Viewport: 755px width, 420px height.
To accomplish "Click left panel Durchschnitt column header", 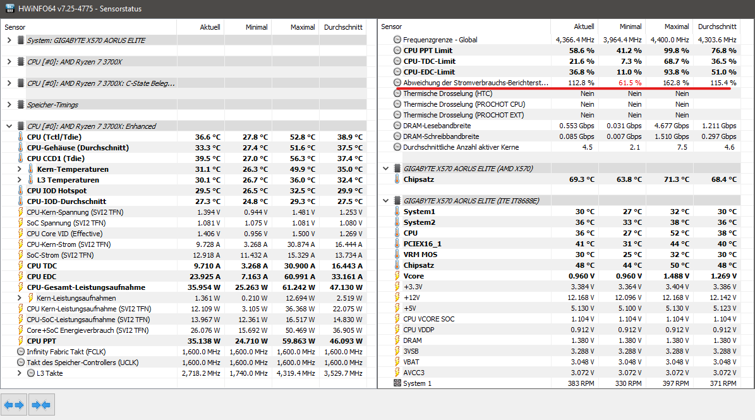I will tap(343, 27).
